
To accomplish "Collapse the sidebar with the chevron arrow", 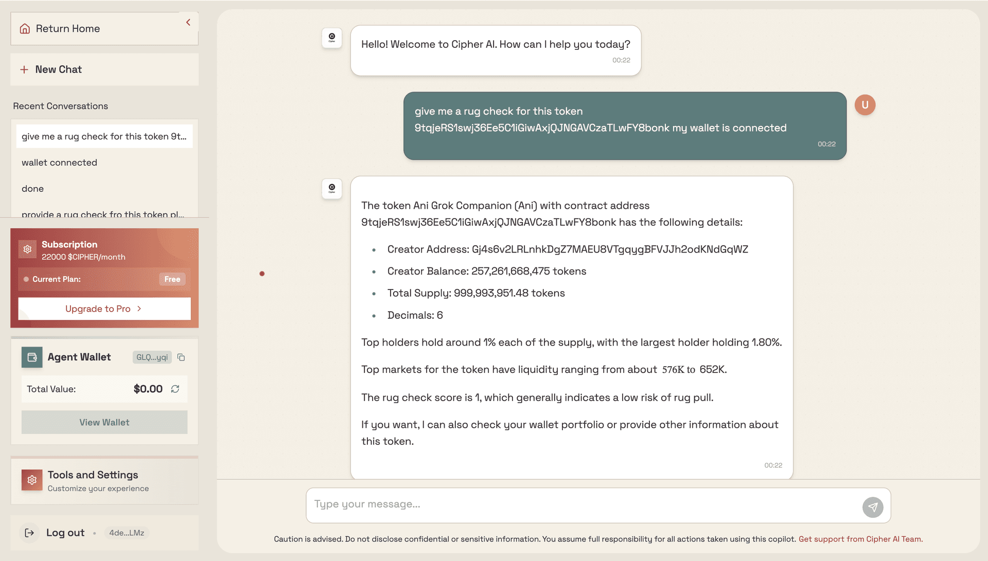I will pos(188,22).
